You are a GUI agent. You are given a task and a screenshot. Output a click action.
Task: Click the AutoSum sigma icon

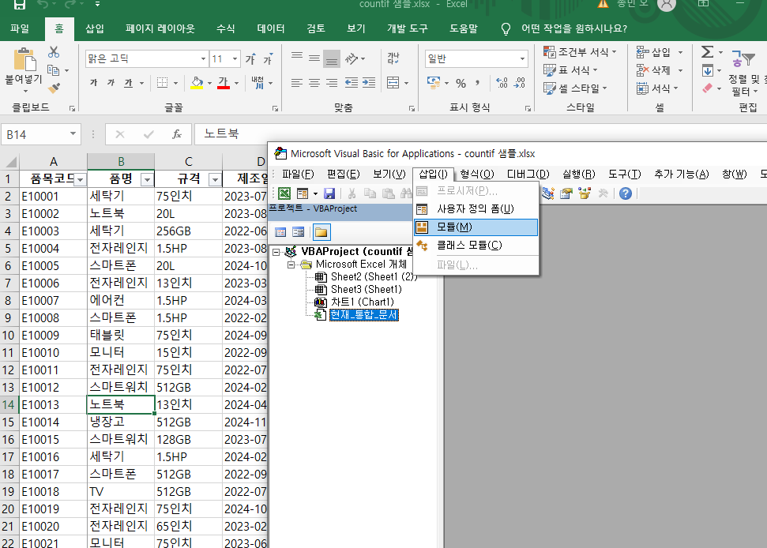707,52
